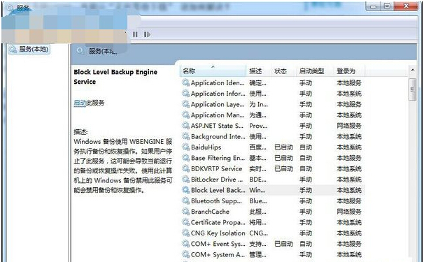Click the services list scroll-up arrow

413,71
